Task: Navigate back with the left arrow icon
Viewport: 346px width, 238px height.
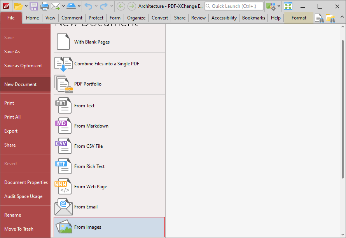Action: pyautogui.click(x=121, y=6)
